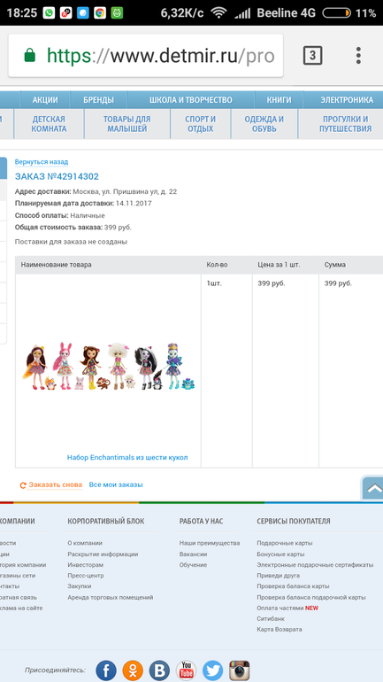Open the КНИГИ menu tab
The width and height of the screenshot is (383, 682).
tap(280, 100)
